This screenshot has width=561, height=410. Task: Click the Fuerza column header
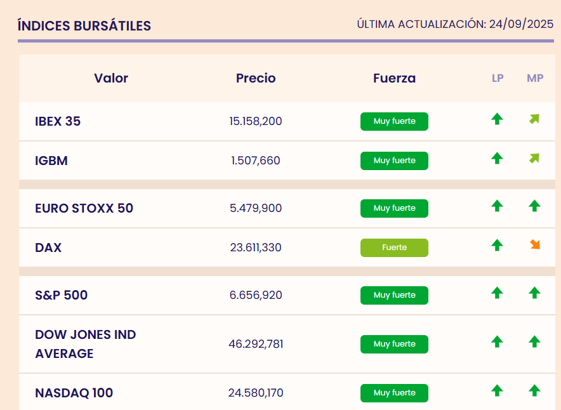(394, 78)
